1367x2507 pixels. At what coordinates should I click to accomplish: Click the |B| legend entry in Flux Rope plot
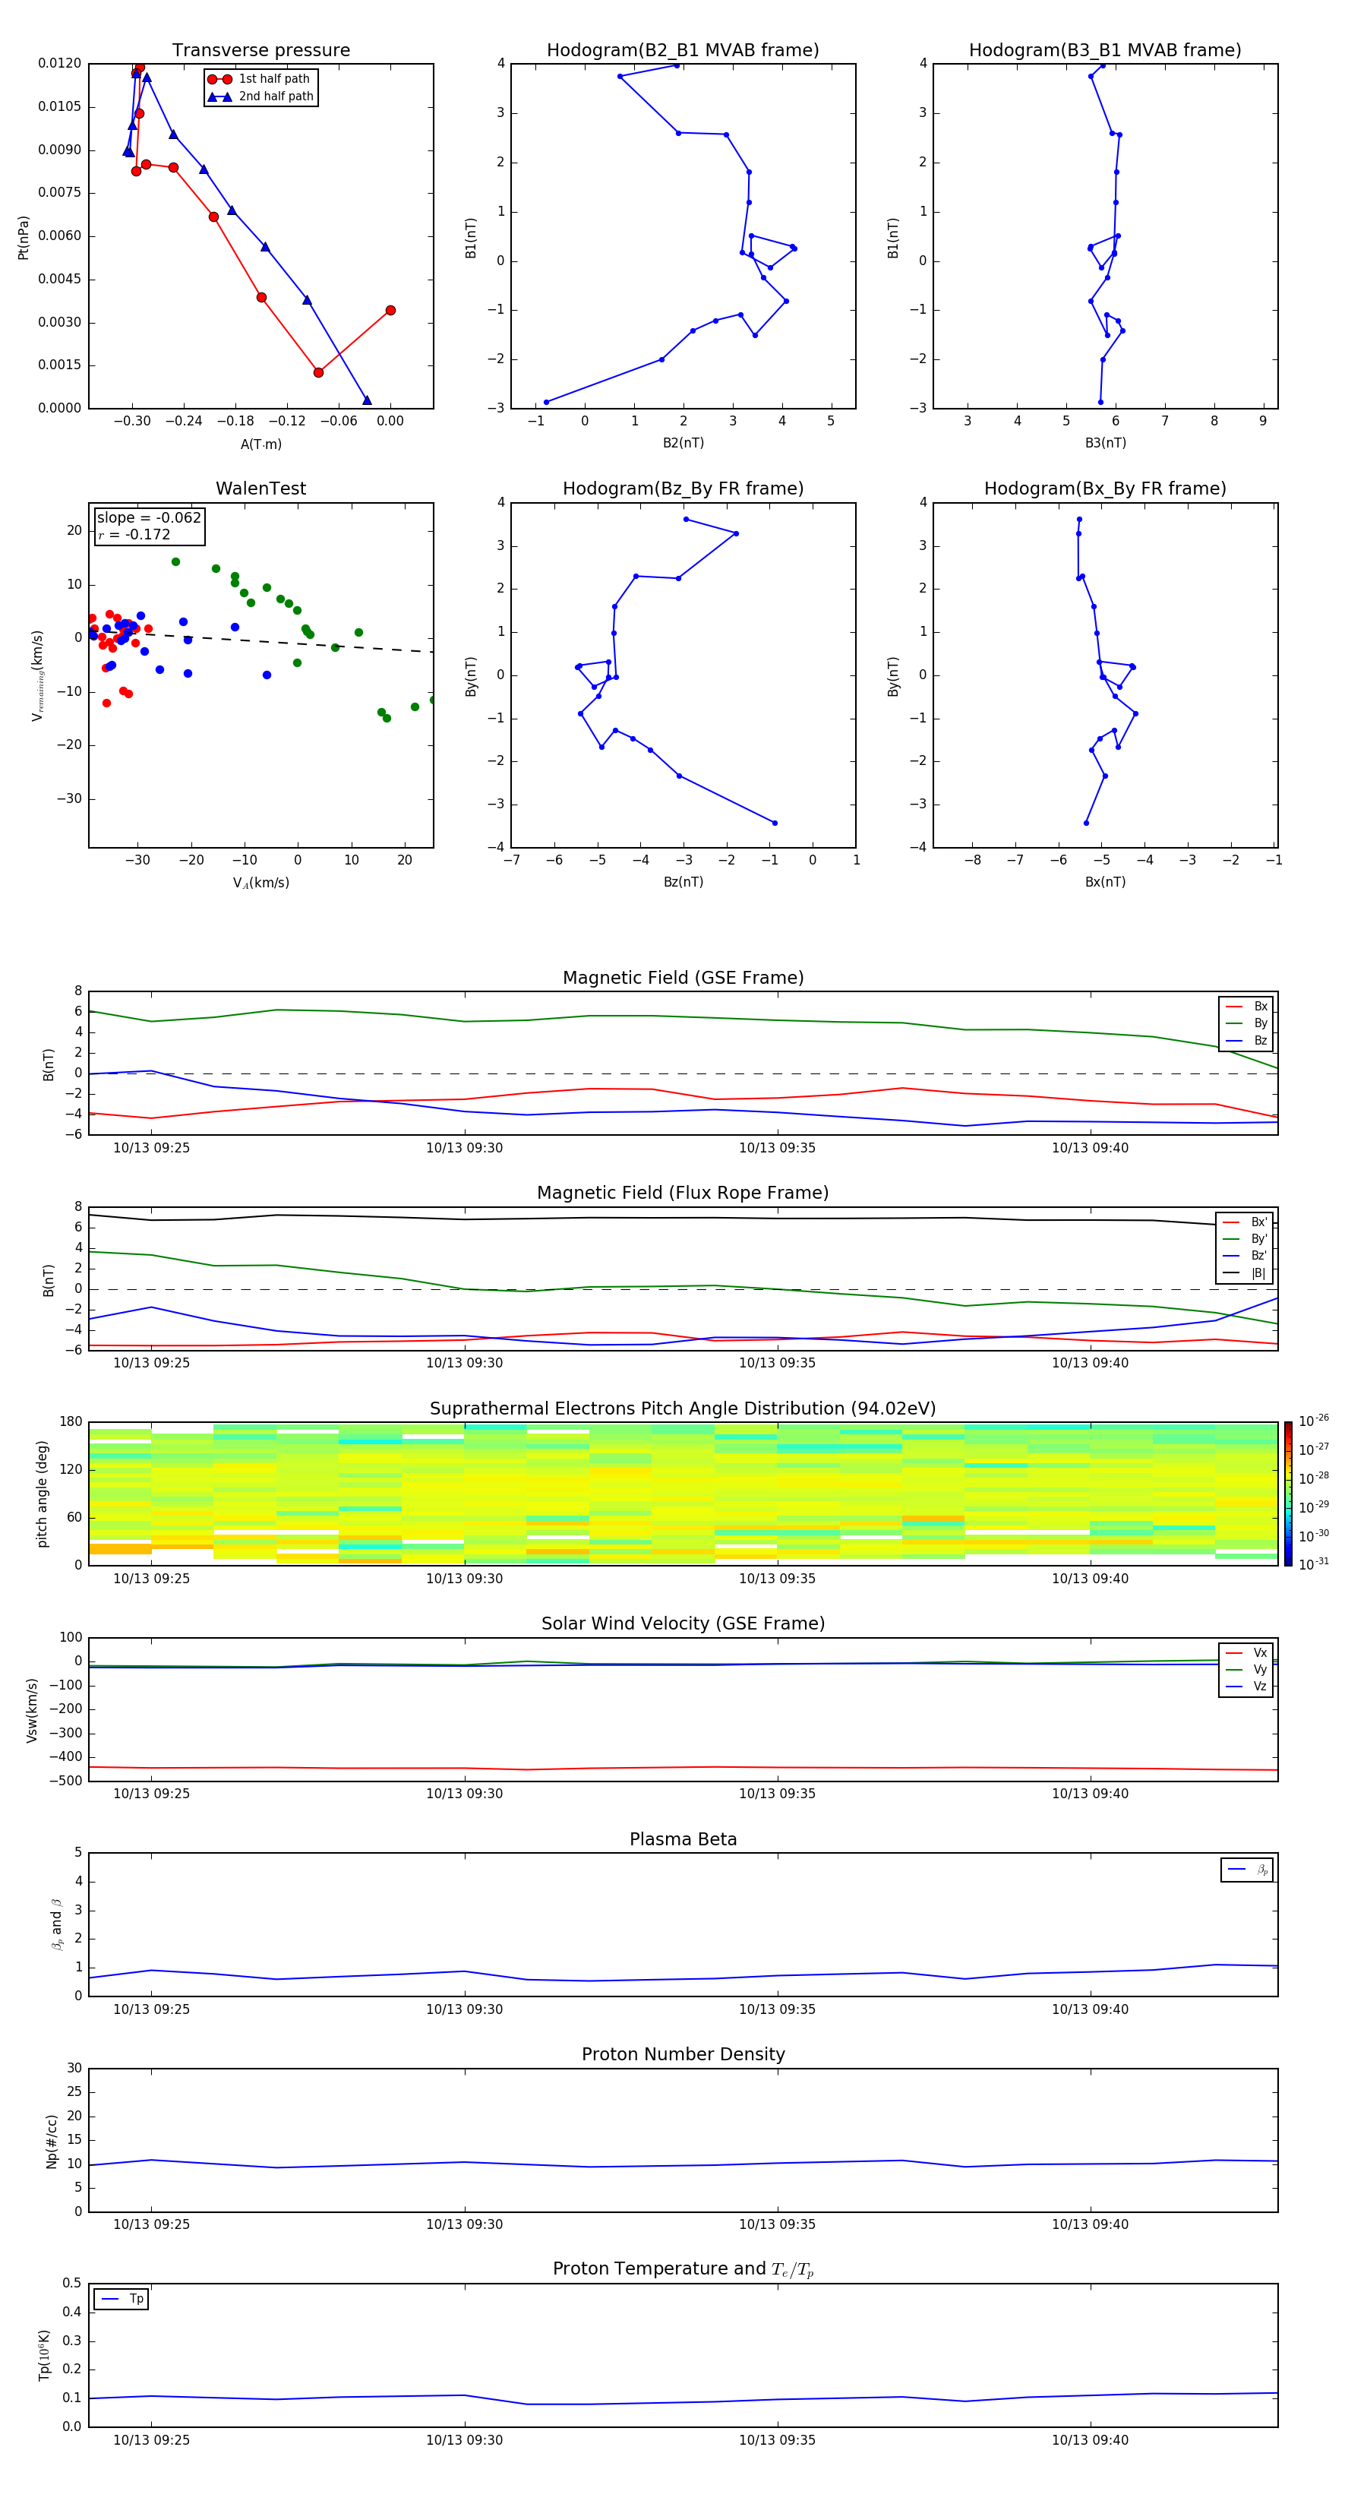1245,1273
